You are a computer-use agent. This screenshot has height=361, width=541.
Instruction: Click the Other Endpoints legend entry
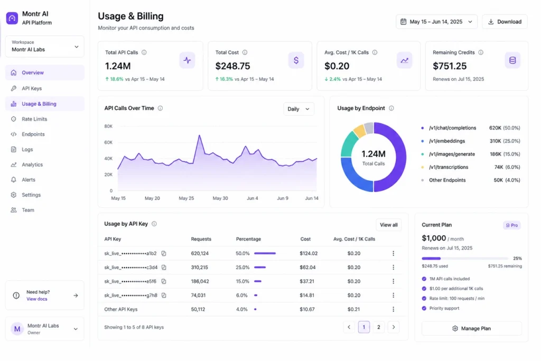pyautogui.click(x=471, y=180)
